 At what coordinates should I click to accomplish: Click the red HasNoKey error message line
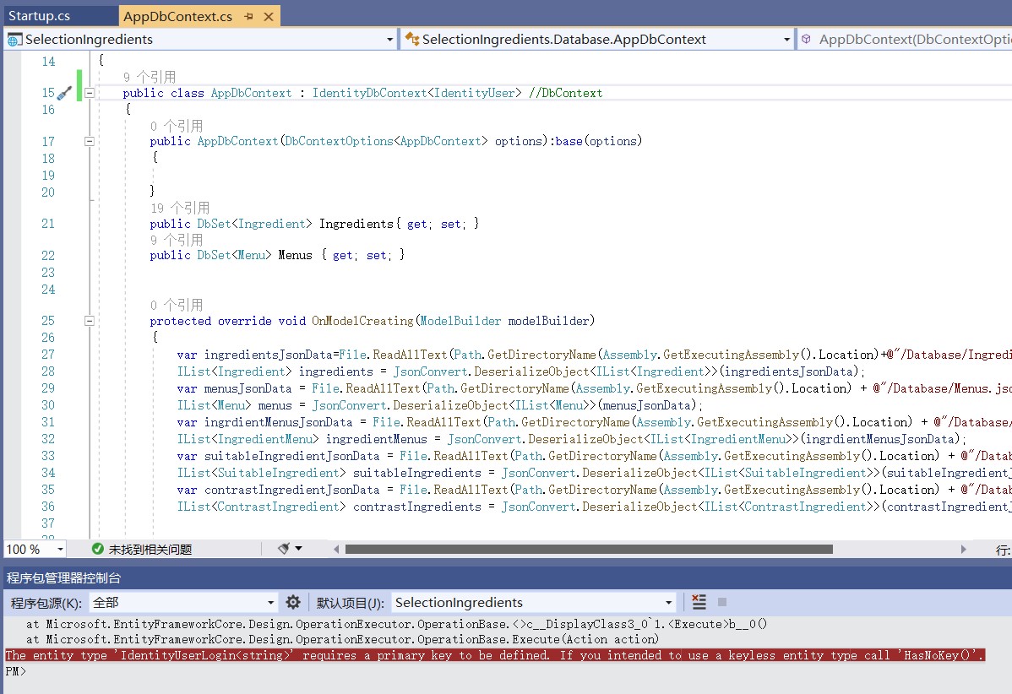[495, 655]
